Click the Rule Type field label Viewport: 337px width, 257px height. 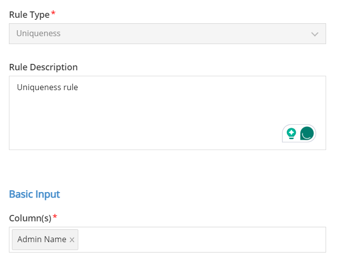pos(29,15)
